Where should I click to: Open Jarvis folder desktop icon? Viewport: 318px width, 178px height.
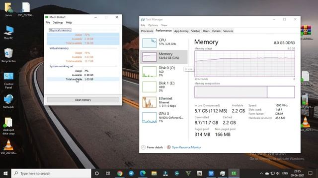click(8, 9)
